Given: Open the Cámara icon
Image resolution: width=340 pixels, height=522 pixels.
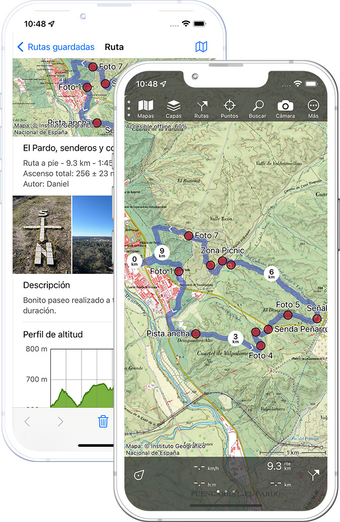Looking at the screenshot, I should coord(285,109).
